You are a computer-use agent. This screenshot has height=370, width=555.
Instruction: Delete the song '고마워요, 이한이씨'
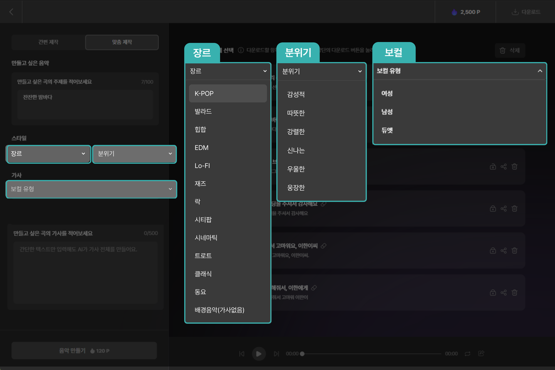(515, 251)
